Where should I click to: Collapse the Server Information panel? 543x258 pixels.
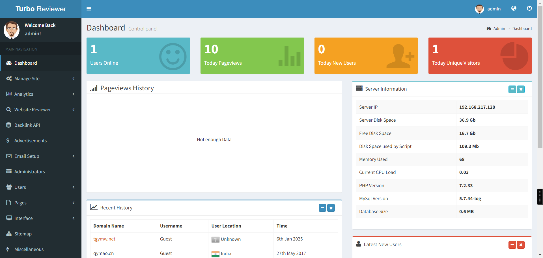click(x=512, y=89)
